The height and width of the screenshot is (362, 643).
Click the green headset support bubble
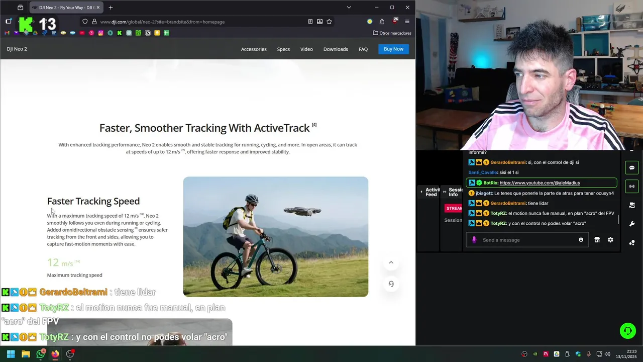coord(627,331)
